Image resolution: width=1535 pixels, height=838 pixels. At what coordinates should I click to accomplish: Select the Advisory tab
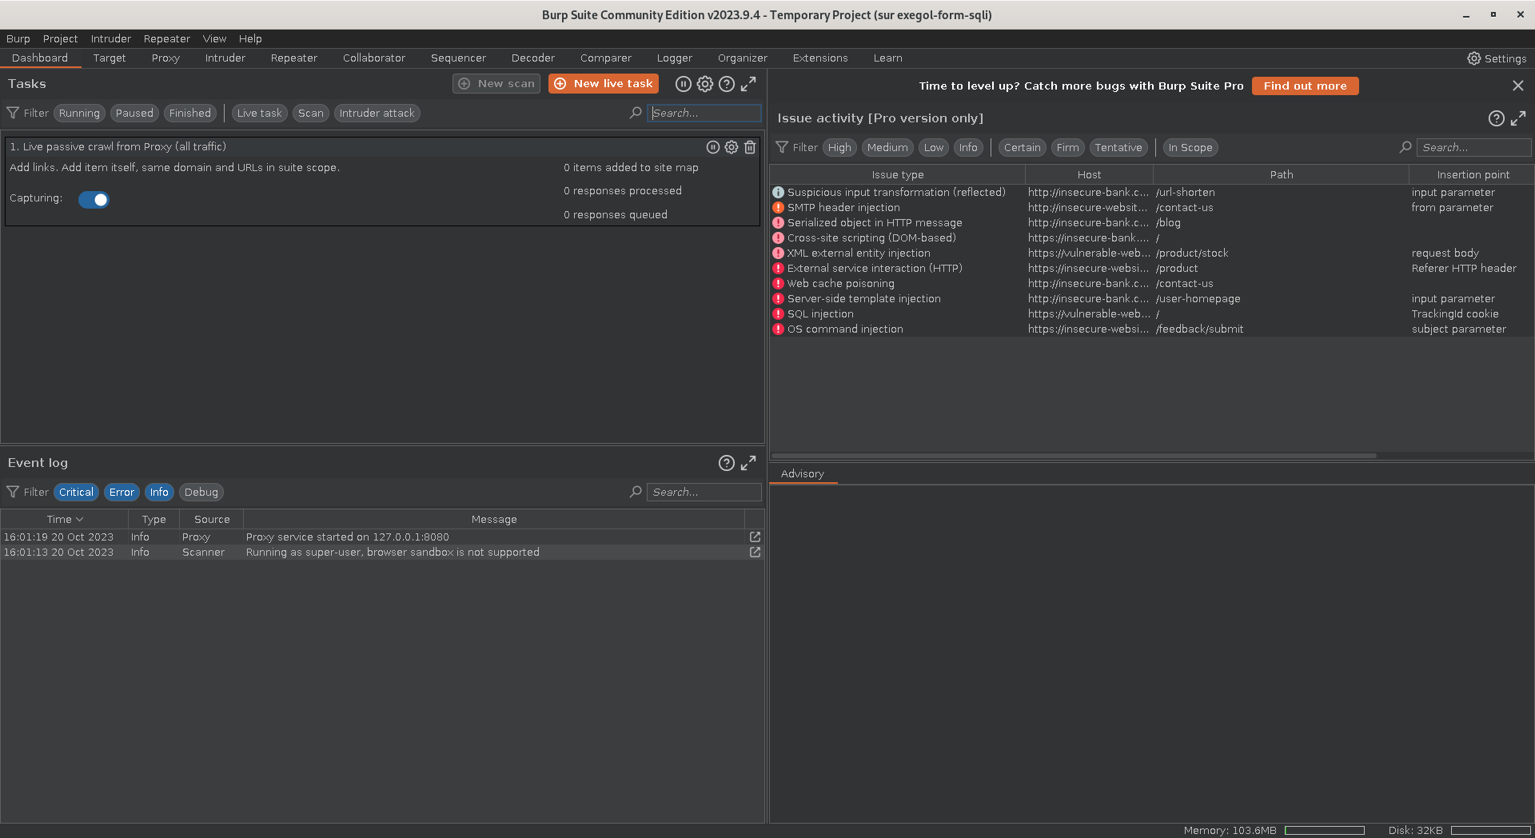[x=803, y=474]
